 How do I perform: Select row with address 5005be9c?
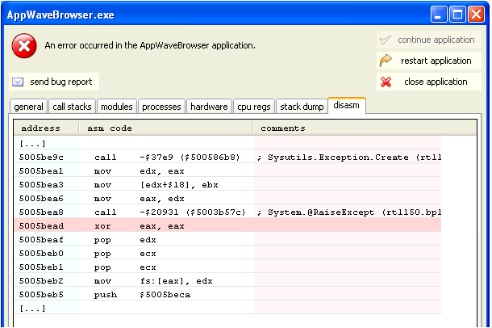[227, 157]
